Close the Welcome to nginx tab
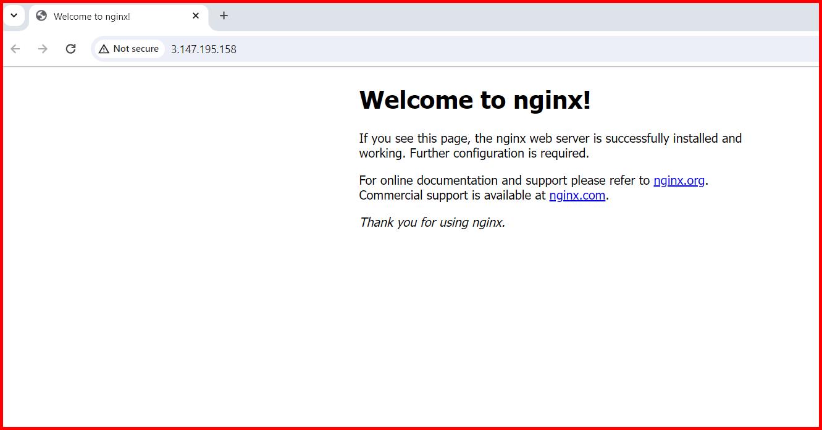The width and height of the screenshot is (822, 430). 196,16
